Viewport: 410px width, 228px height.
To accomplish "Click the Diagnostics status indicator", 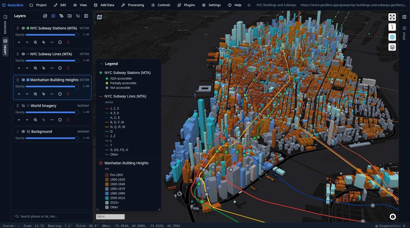I will (390, 226).
